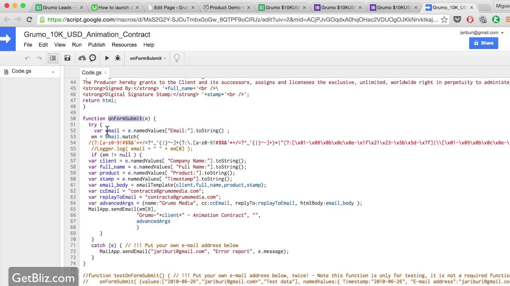The height and width of the screenshot is (286, 510).
Task: Open the Run menu
Action: [x=76, y=45]
